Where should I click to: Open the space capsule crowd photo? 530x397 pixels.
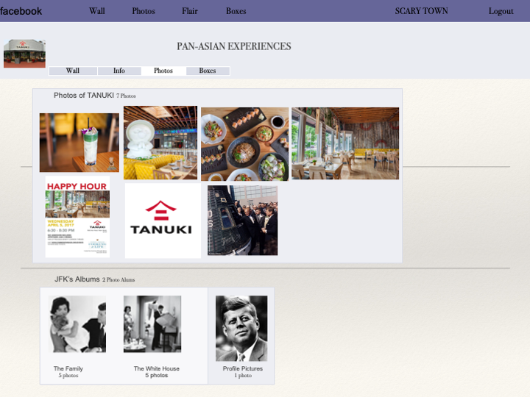click(x=242, y=220)
